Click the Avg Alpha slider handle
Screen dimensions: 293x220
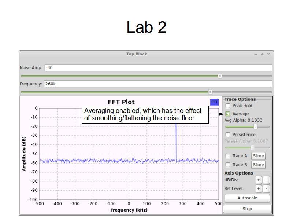(256, 127)
